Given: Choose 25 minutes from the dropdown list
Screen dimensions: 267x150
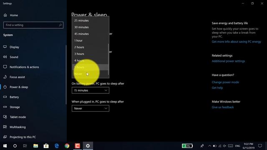Looking at the screenshot, I should (x=91, y=20).
